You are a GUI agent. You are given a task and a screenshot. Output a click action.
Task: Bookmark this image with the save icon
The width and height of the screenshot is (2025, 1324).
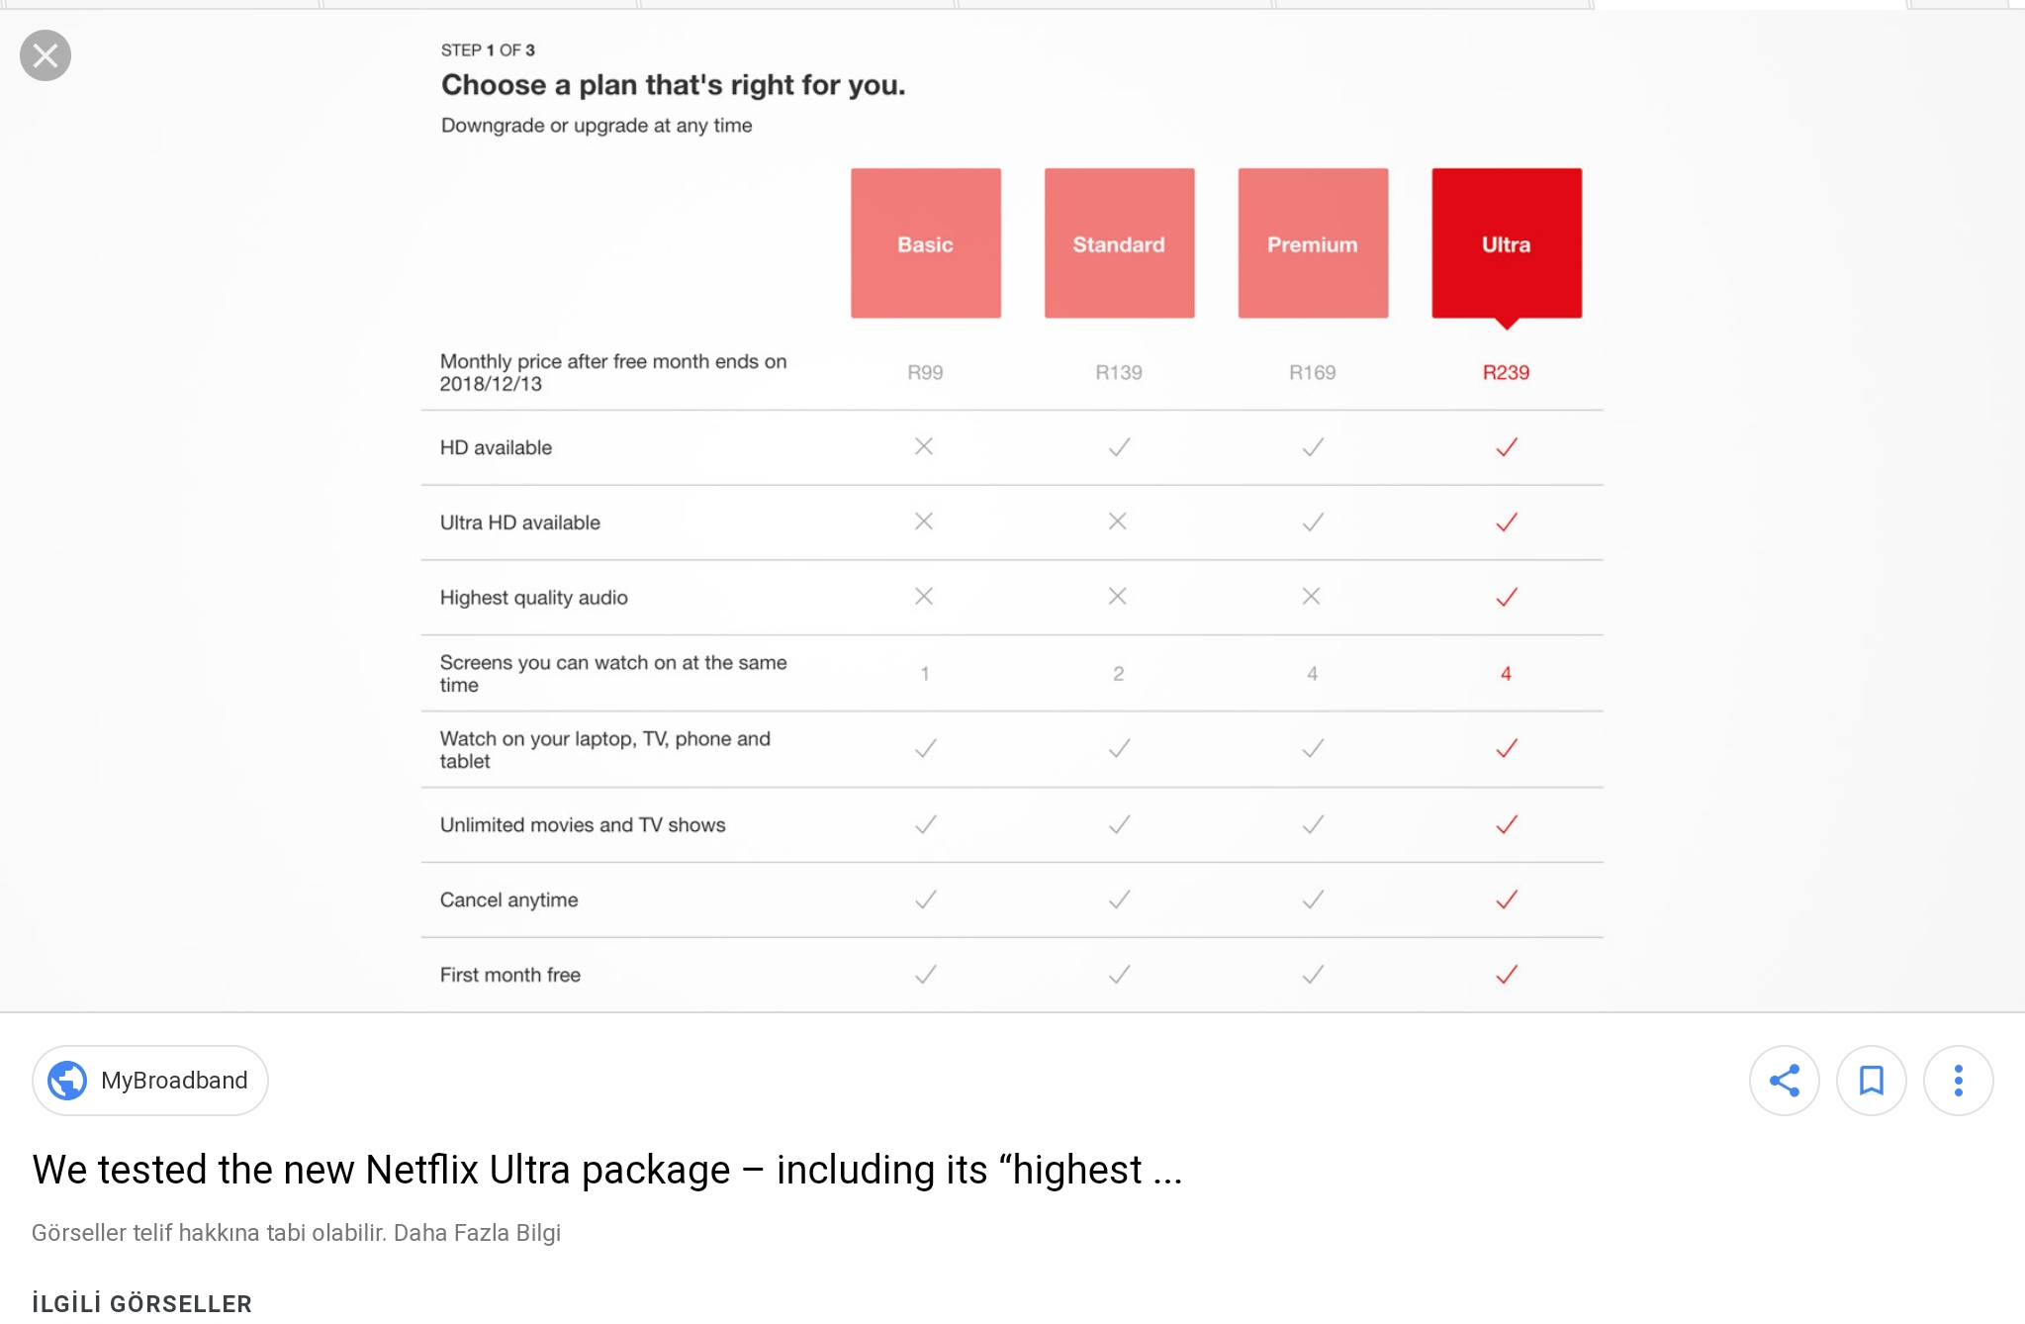click(x=1871, y=1081)
